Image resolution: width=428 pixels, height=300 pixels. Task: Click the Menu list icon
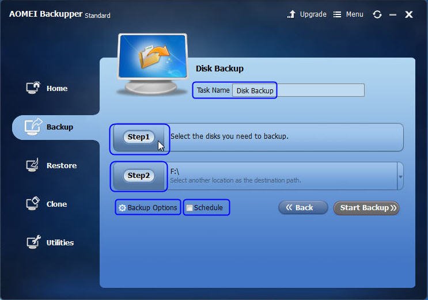coord(337,14)
